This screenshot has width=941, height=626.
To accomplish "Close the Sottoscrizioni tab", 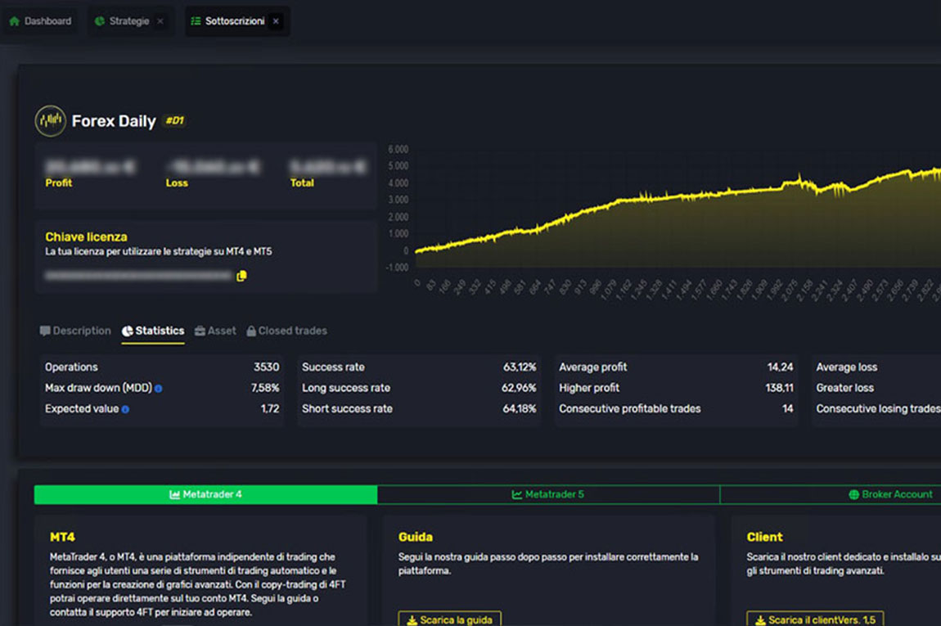I will 276,21.
